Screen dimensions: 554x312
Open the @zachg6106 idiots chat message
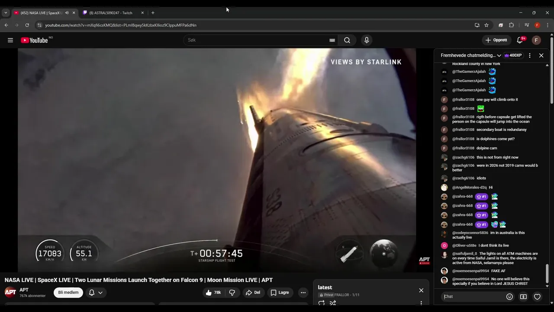coord(491,178)
